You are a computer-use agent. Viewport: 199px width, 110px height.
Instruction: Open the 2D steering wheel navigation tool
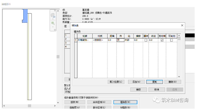click(53, 15)
